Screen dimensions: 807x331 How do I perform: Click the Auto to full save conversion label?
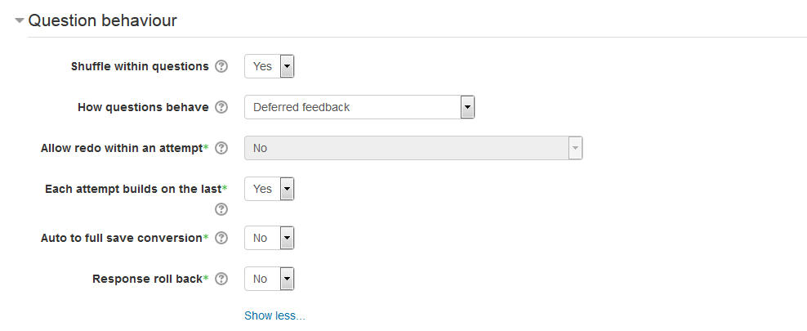click(x=122, y=238)
